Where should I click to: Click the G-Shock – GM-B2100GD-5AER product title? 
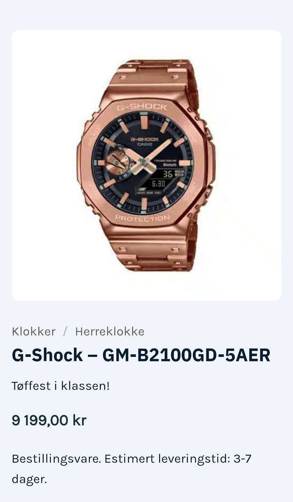(x=141, y=355)
